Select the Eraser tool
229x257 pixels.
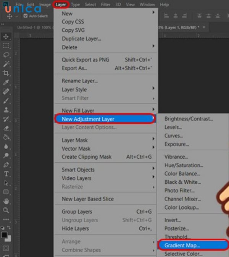[x=6, y=128]
